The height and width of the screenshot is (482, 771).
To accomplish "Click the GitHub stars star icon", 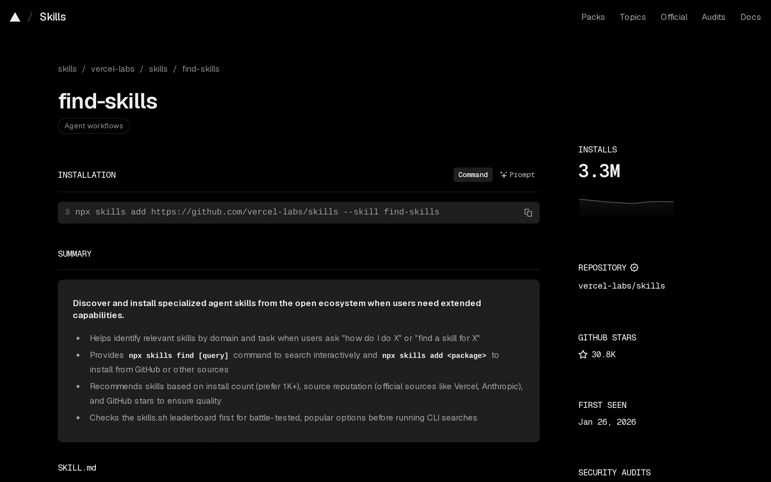I will pyautogui.click(x=583, y=355).
